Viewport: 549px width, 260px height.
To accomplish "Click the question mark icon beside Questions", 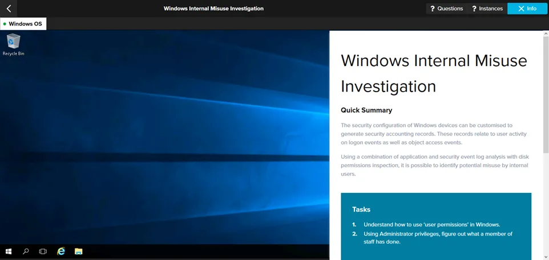I will point(433,9).
